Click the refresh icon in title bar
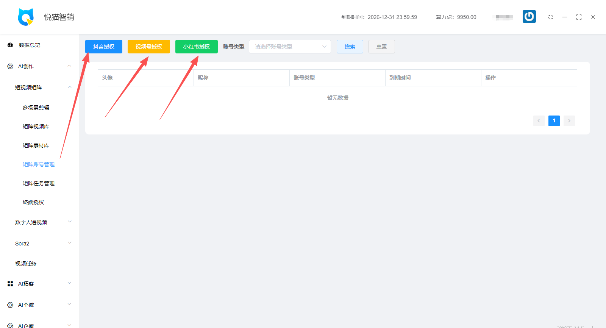This screenshot has height=328, width=606. 550,17
